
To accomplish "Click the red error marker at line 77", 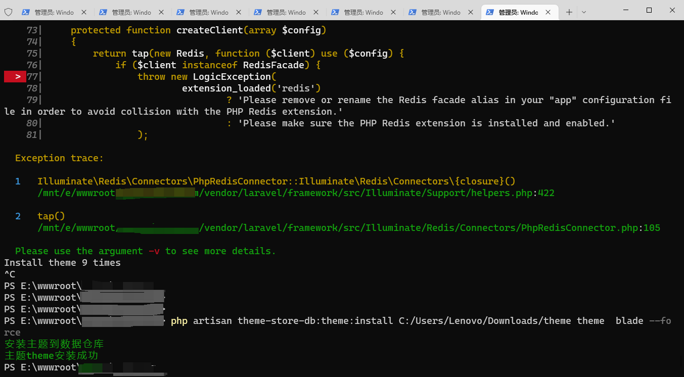I will click(x=15, y=77).
